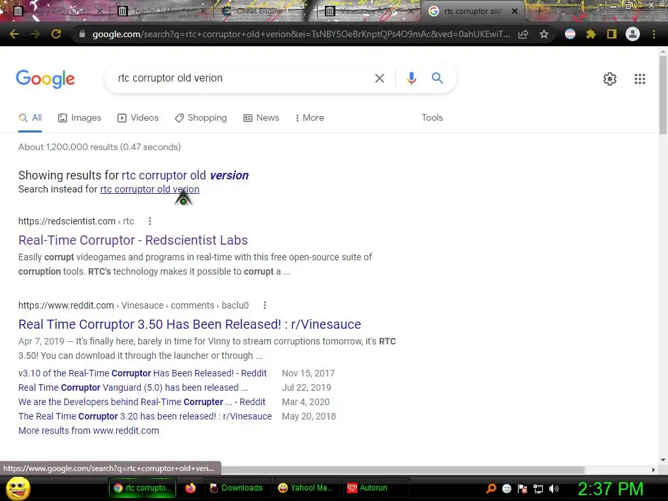The height and width of the screenshot is (501, 668).
Task: Share this page using the share icon
Action: coord(523,34)
